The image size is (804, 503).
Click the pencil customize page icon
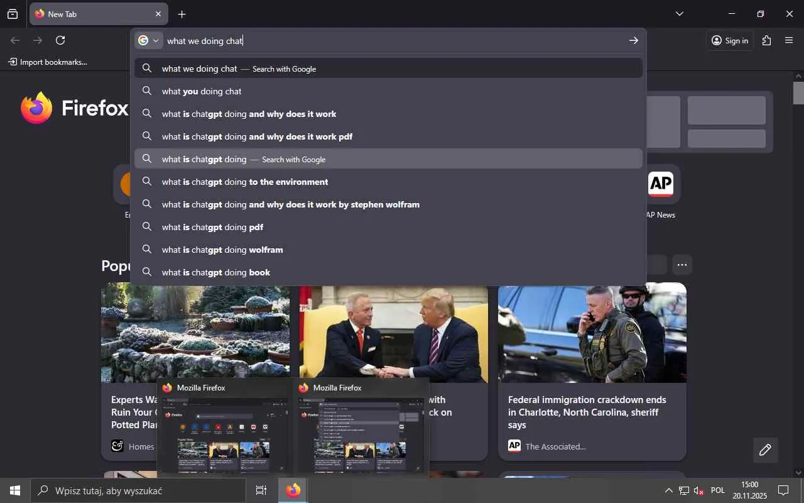[x=765, y=450]
